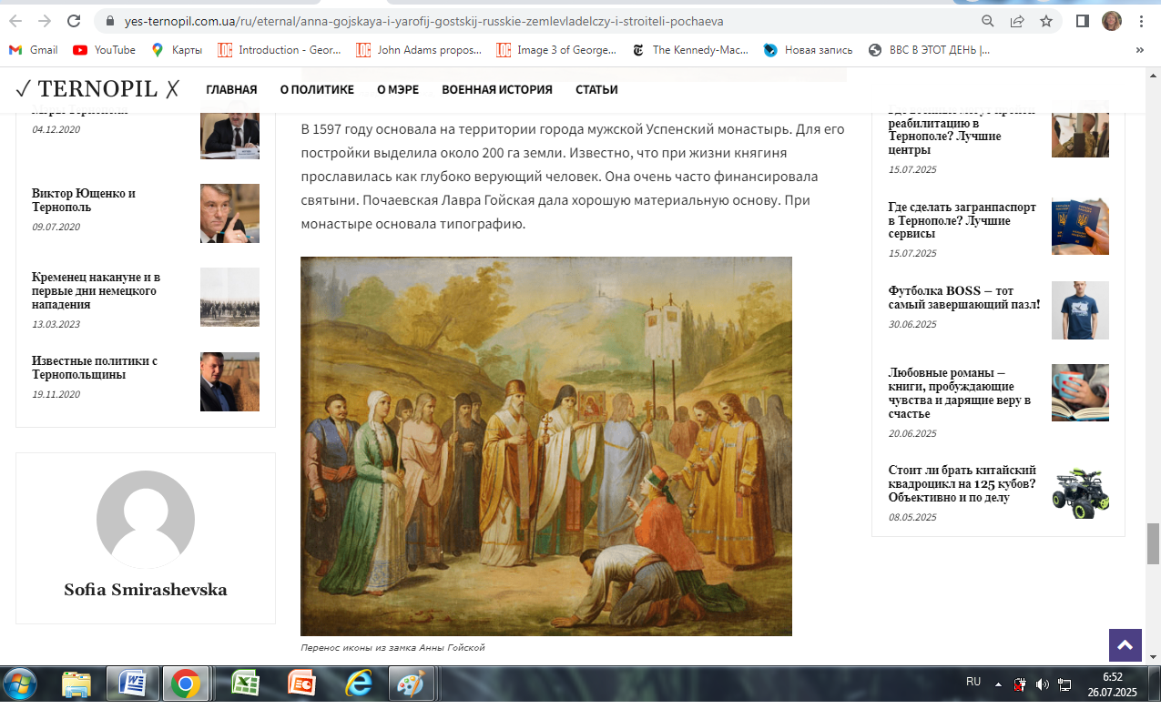Click the page vertical scrollbar thumb

[x=1153, y=543]
